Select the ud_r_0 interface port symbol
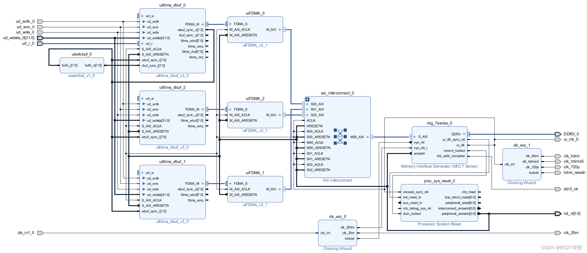The image size is (587, 253). click(x=40, y=43)
